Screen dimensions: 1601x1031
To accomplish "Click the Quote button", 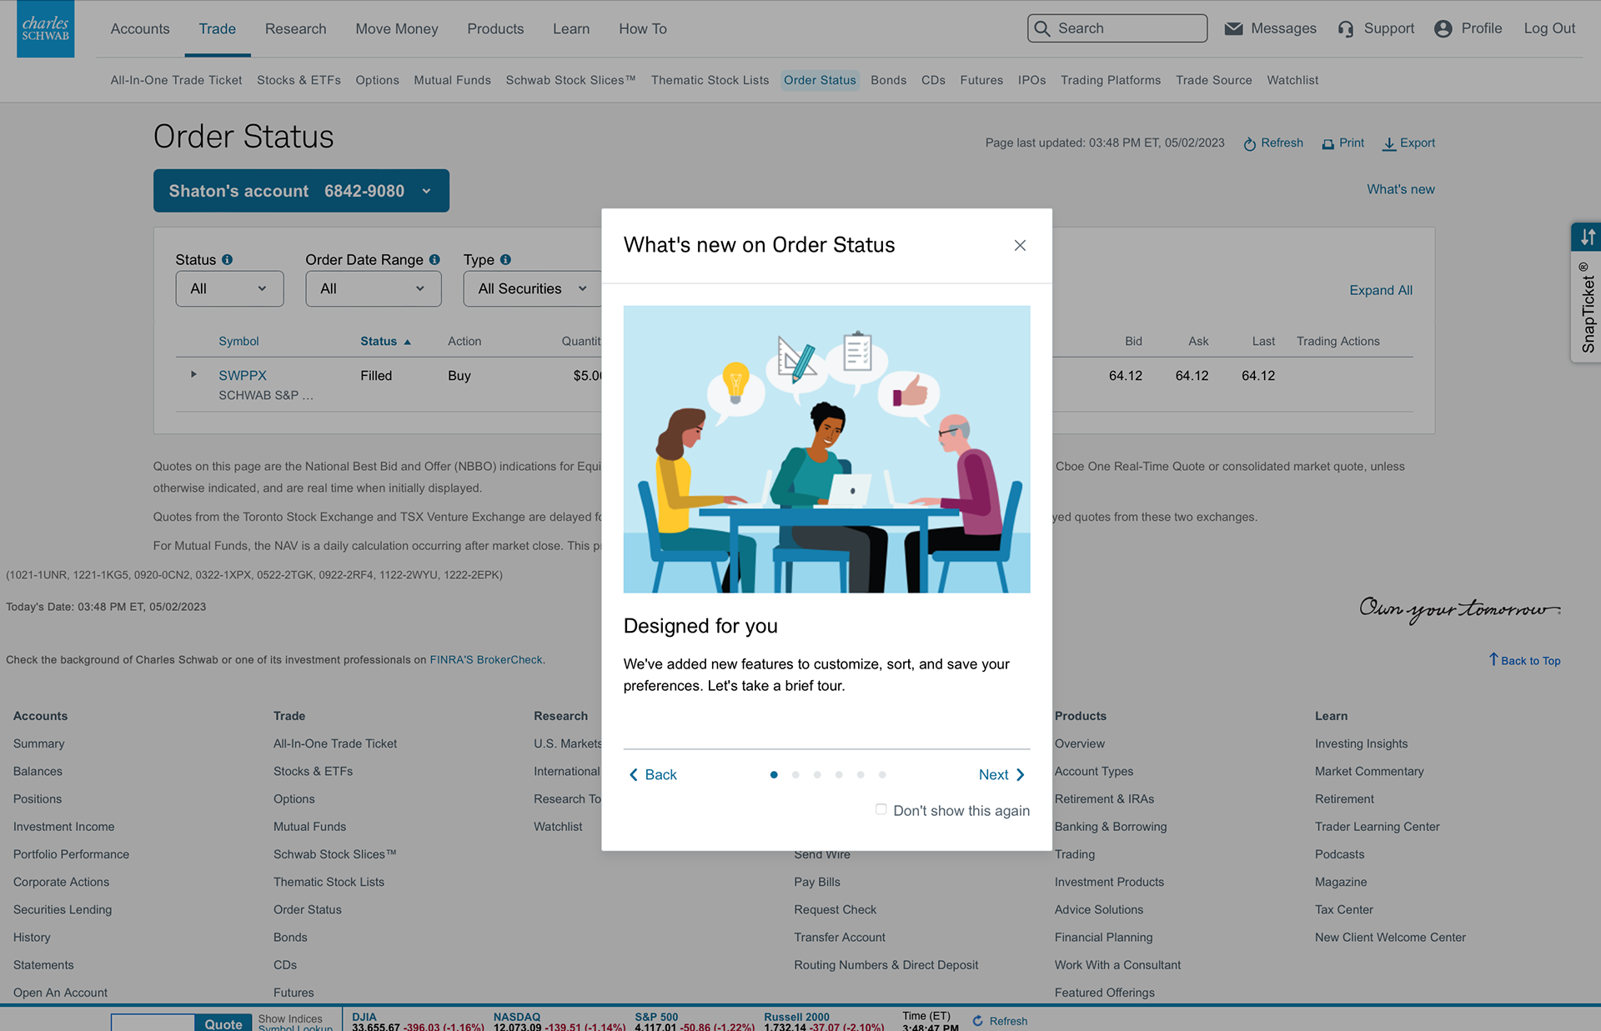I will pos(223,1023).
